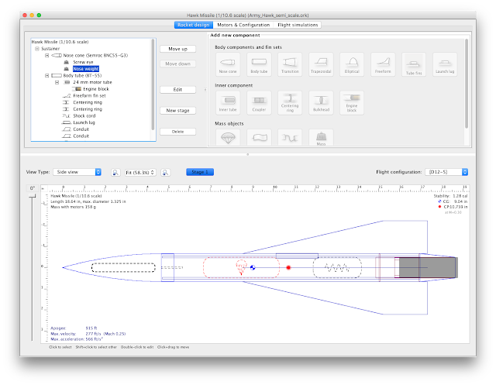Add a Body tube component
Image resolution: width=496 pixels, height=385 pixels.
[x=259, y=64]
